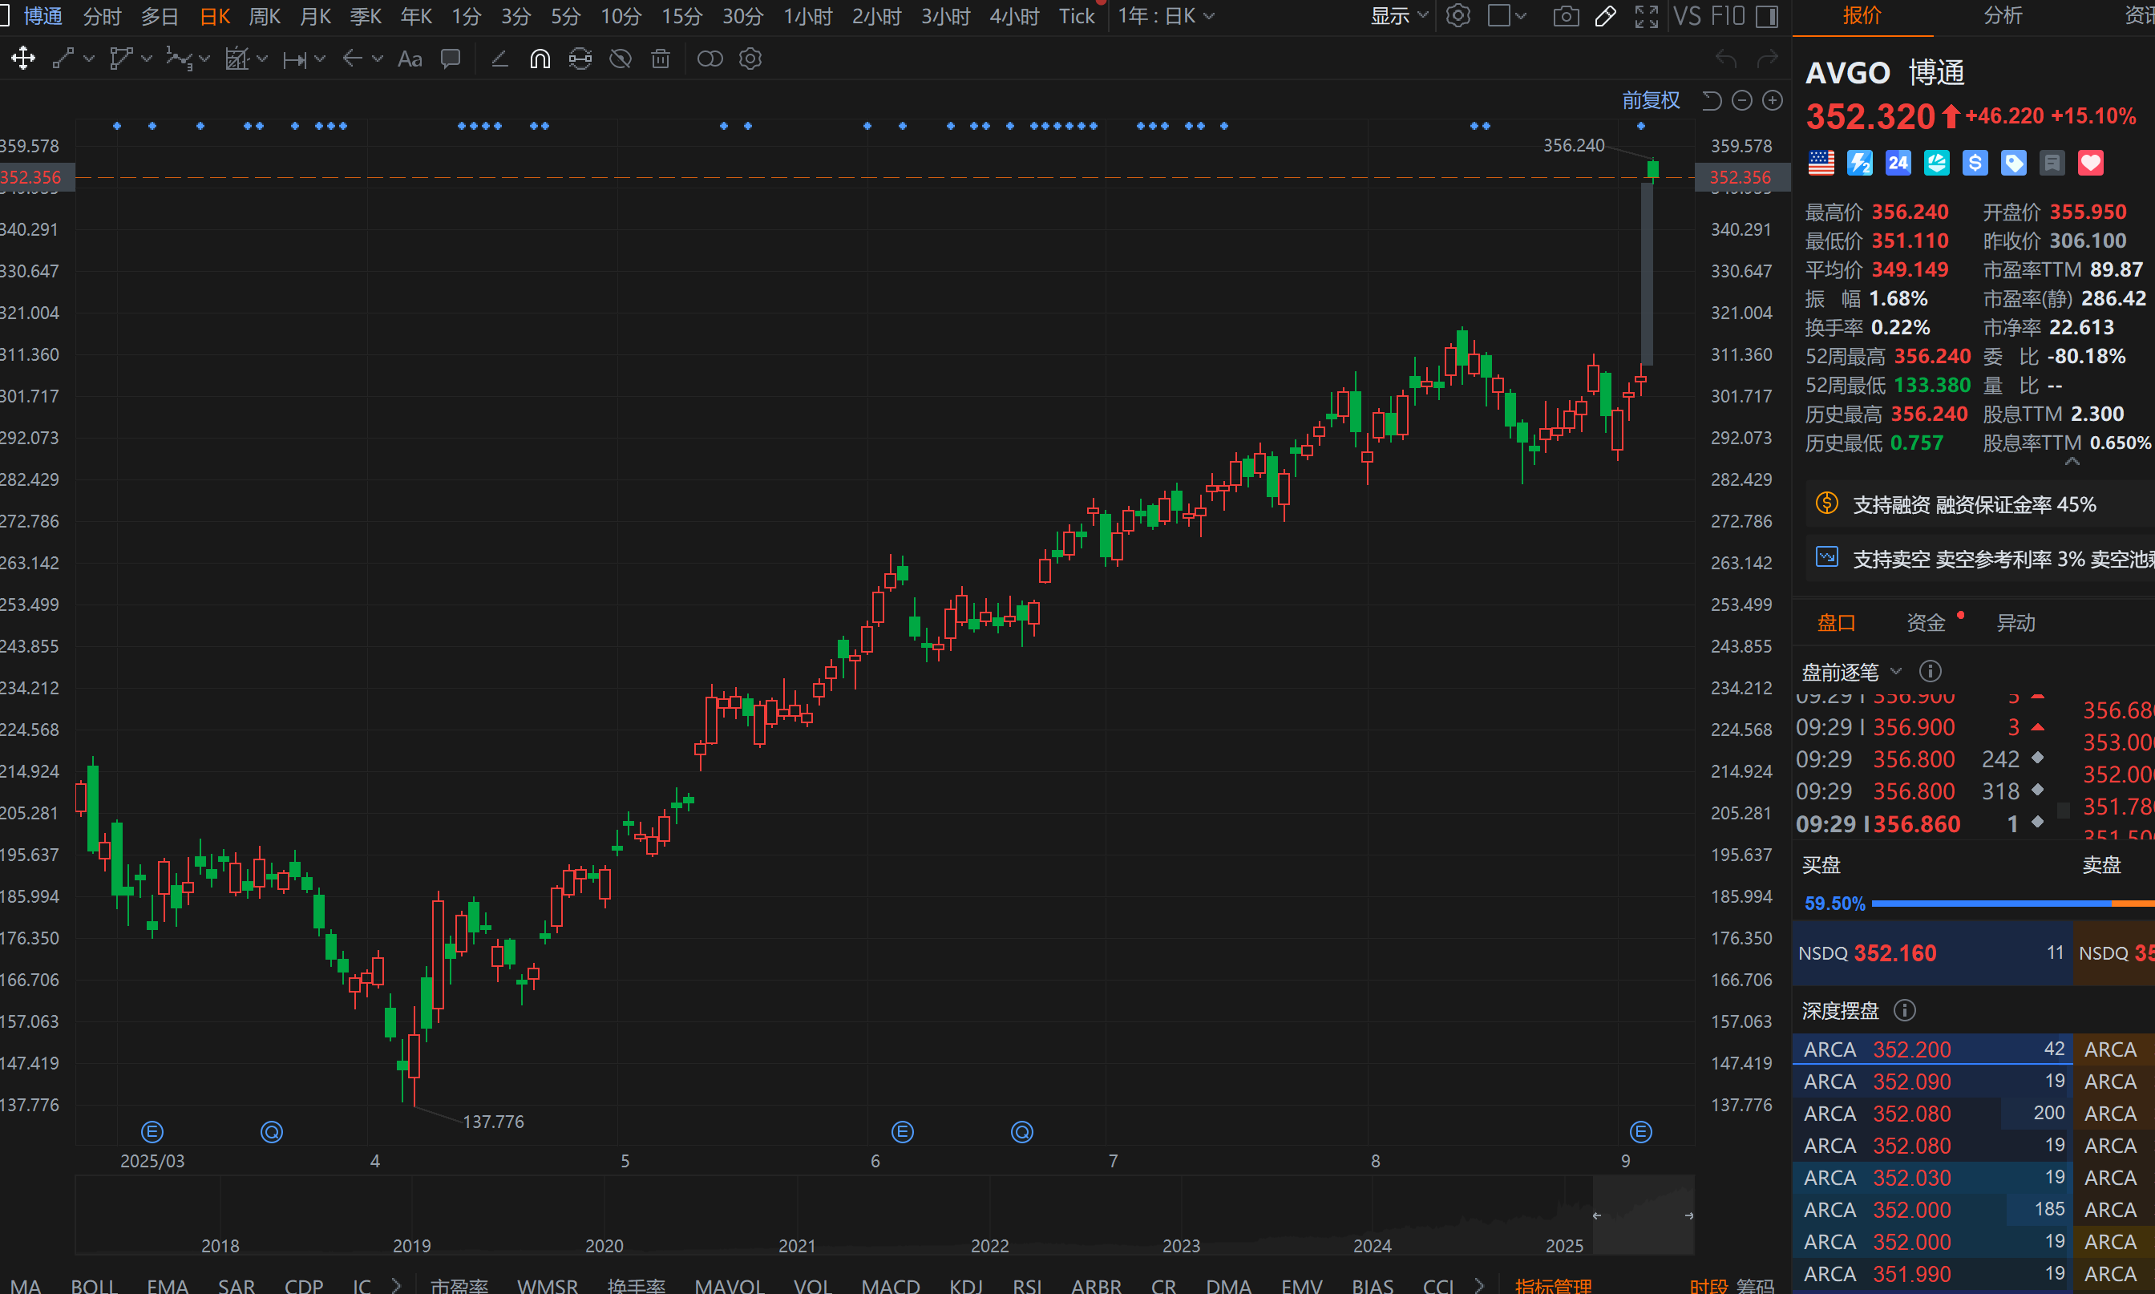Open the line tool dropdown arrow
The image size is (2155, 1294).
pos(89,59)
